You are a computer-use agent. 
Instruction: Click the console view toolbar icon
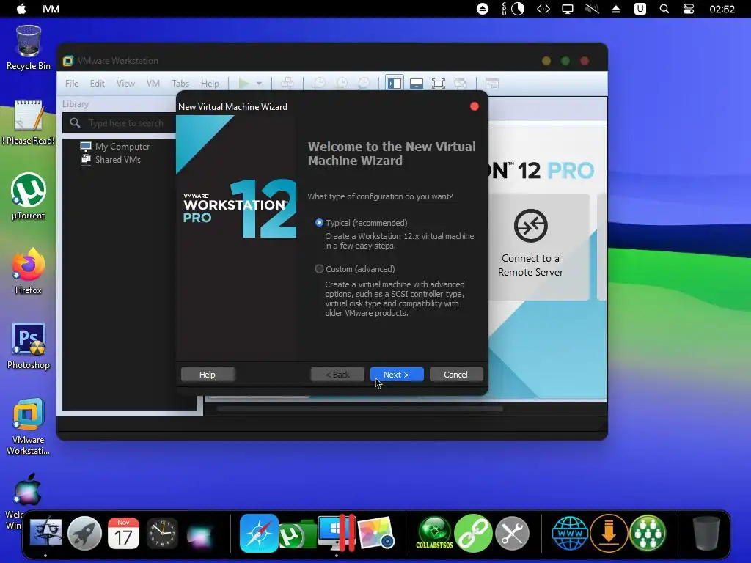click(492, 84)
